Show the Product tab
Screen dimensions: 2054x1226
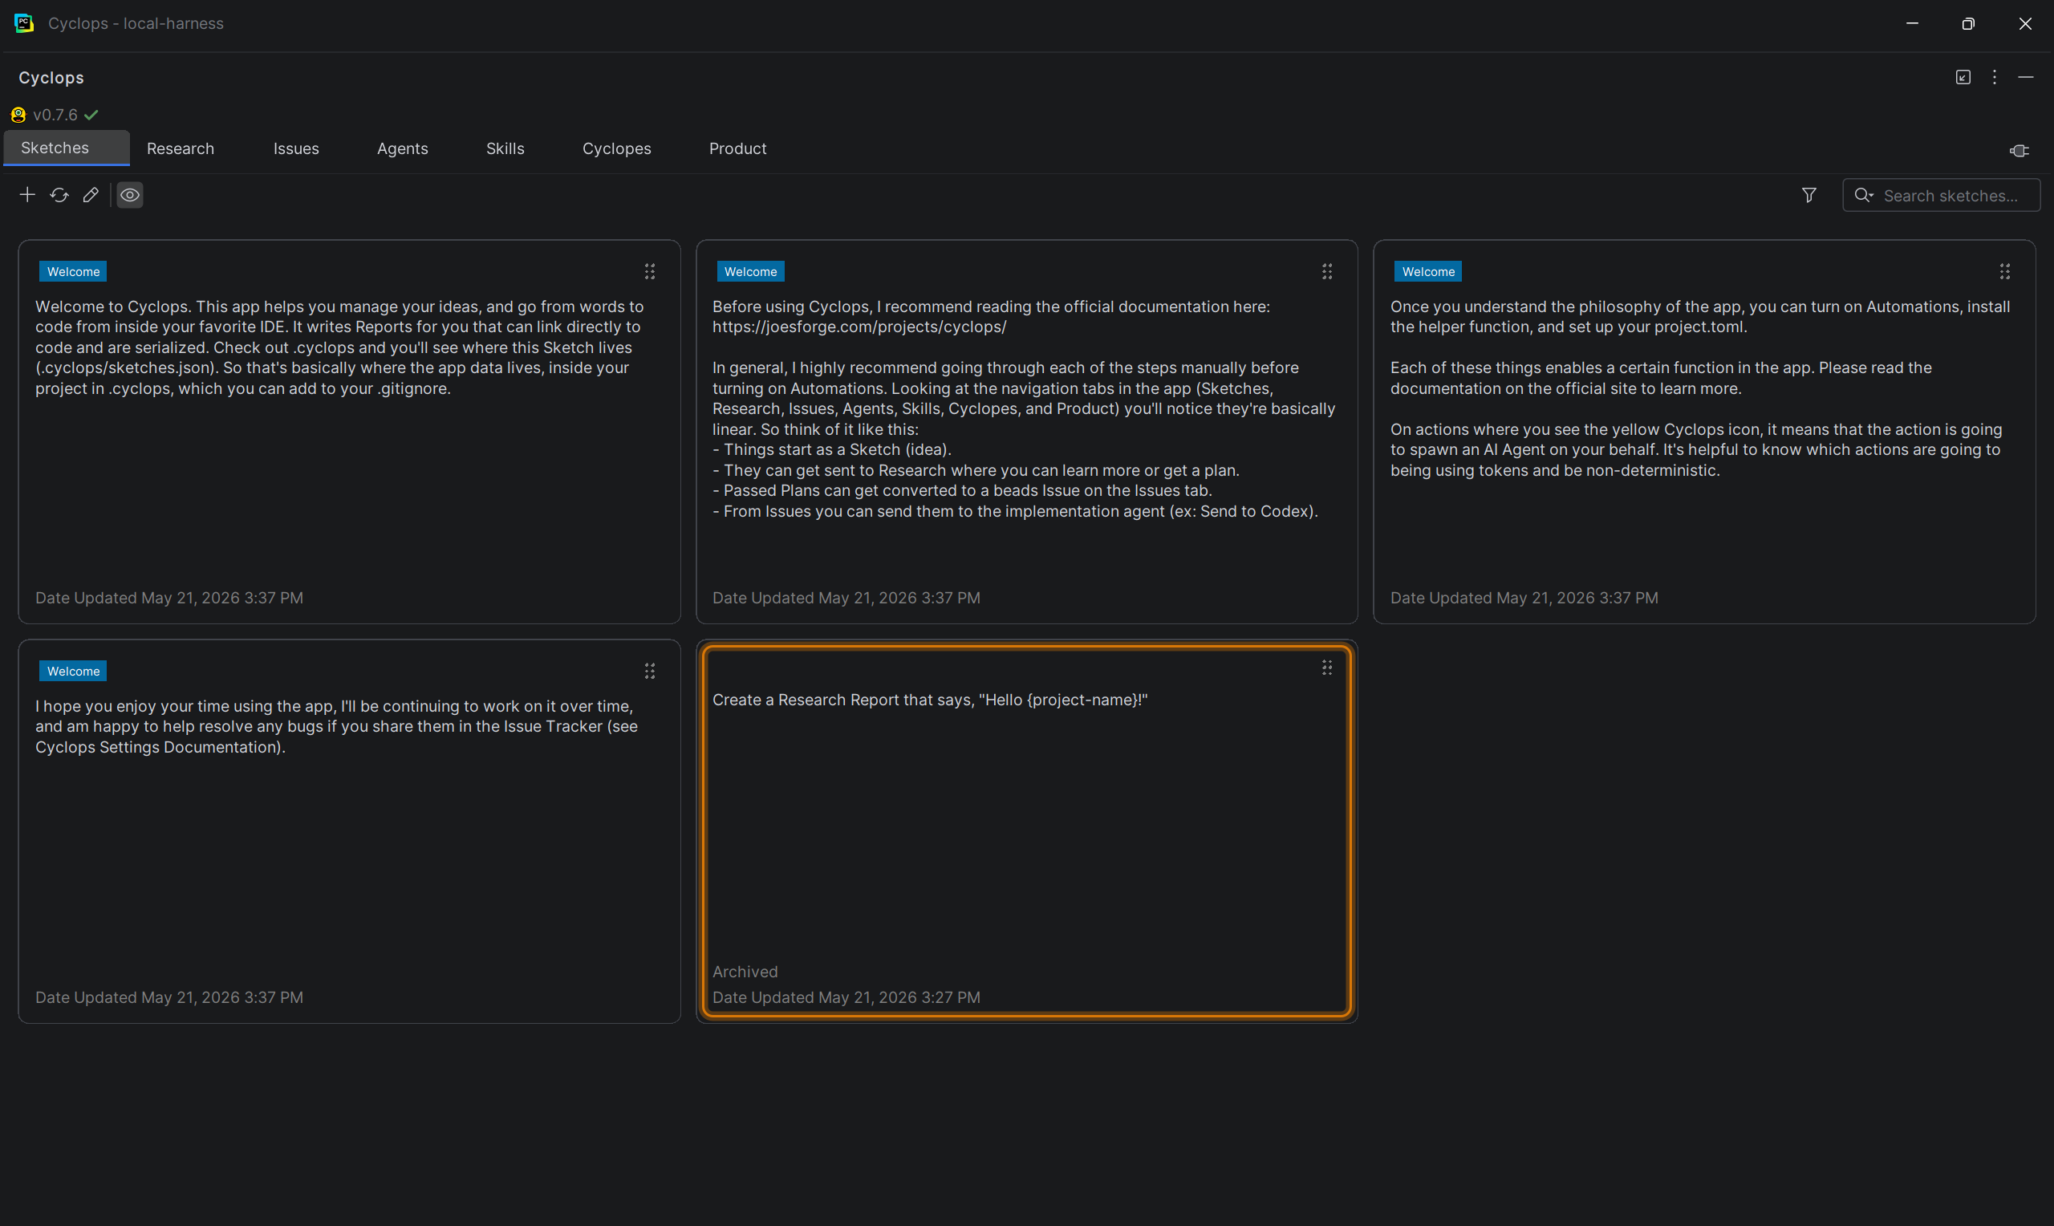pyautogui.click(x=737, y=148)
